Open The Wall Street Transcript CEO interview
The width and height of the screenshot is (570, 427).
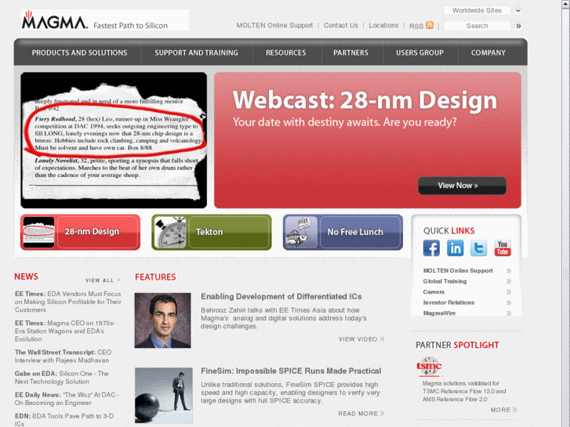(64, 356)
